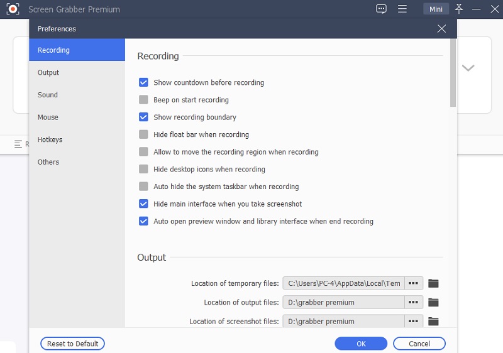Expand the chevron dropdown in main window
503x353 pixels.
[468, 68]
